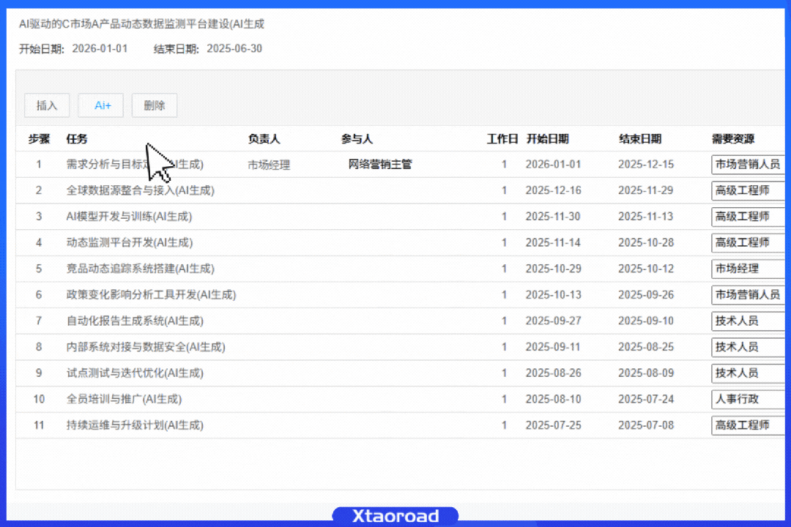Click the Xtaoroad label at bottom

395,516
